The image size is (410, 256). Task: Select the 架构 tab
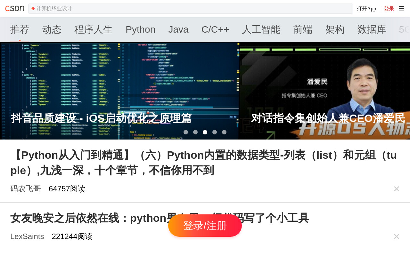coord(335,29)
